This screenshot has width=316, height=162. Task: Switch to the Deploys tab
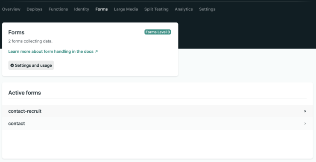(x=35, y=9)
